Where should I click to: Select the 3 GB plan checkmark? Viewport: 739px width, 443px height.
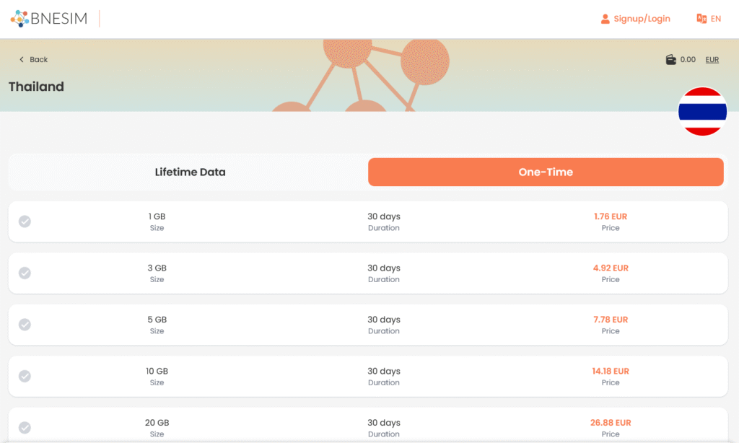[x=25, y=273]
